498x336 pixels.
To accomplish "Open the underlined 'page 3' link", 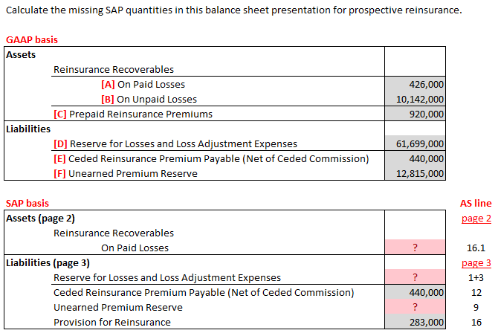I will point(476,262).
